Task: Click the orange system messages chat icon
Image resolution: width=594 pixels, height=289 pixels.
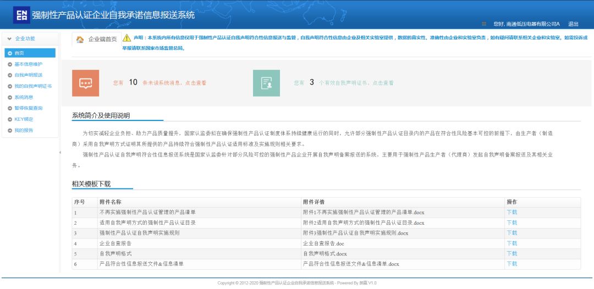Action: pos(85,83)
